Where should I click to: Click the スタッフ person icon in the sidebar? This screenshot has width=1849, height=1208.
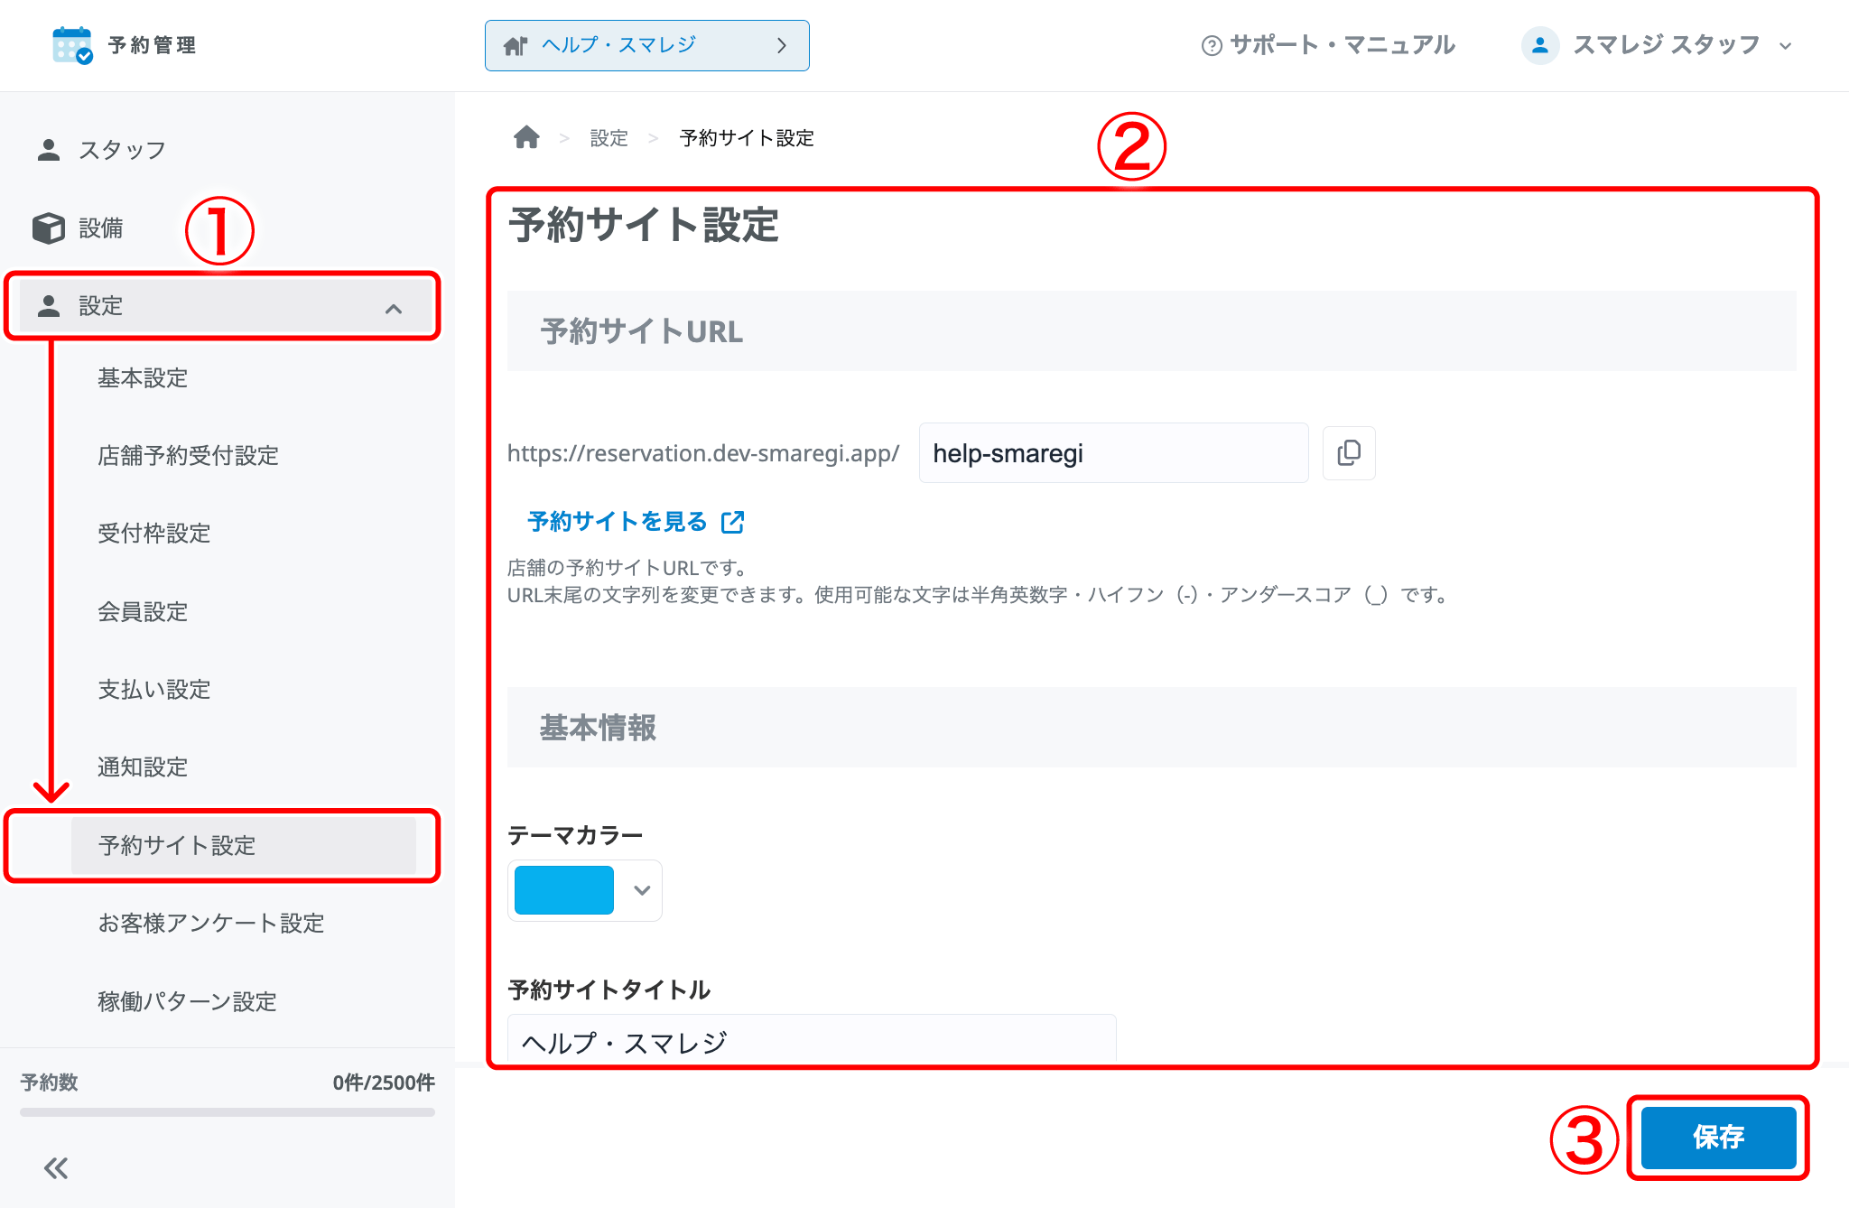pyautogui.click(x=49, y=150)
